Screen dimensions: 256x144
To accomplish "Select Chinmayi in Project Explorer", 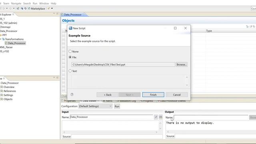I will click(x=5, y=27).
